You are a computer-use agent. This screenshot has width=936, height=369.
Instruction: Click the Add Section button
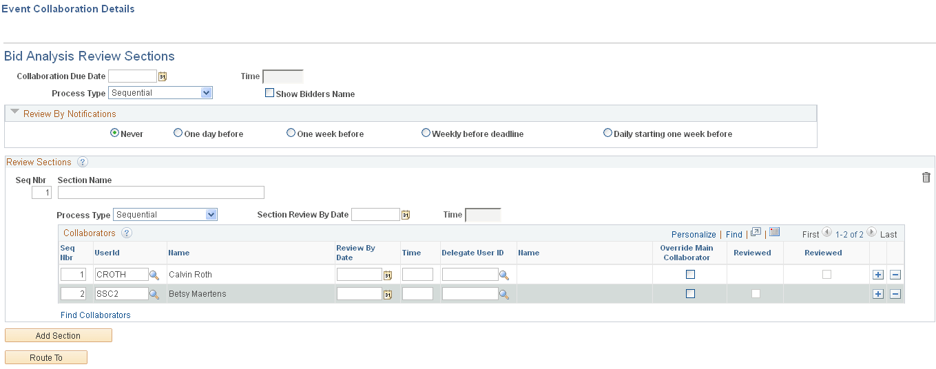(x=59, y=336)
